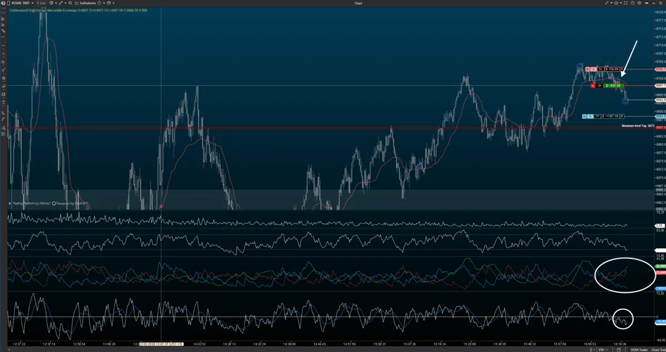Click the zoom magnifier icon in top toolbar

click(70, 3)
